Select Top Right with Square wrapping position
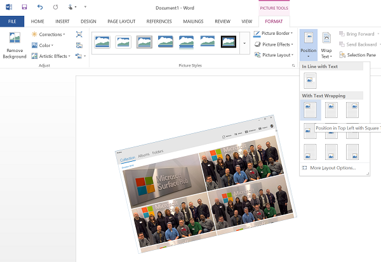The image size is (381, 262). [352, 110]
